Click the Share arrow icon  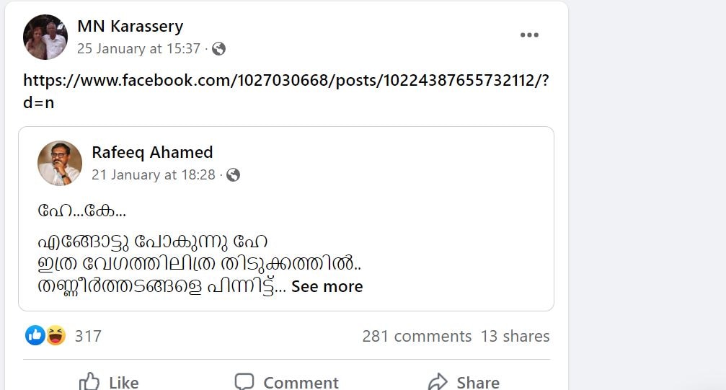tap(438, 381)
